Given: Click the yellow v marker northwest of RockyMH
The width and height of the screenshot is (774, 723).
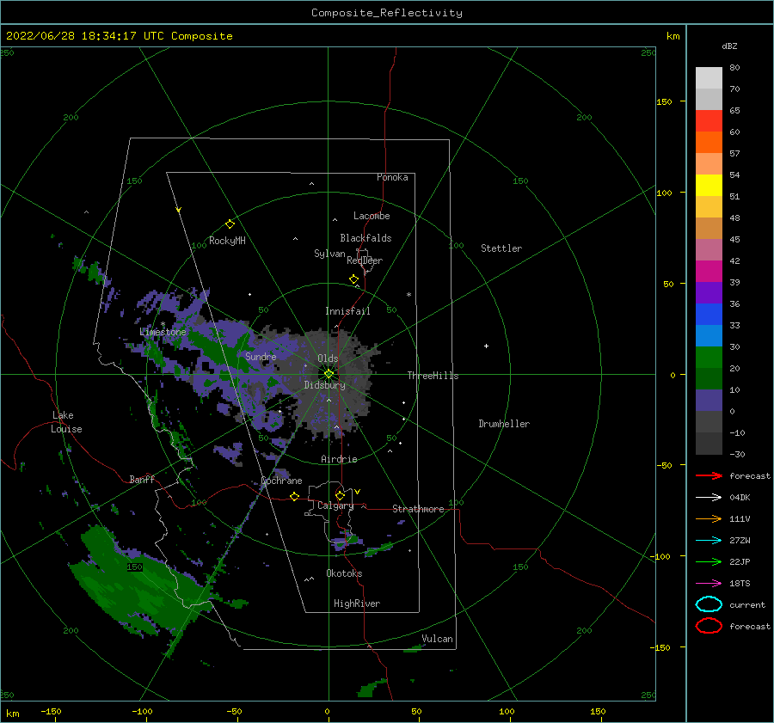Looking at the screenshot, I should tap(179, 210).
